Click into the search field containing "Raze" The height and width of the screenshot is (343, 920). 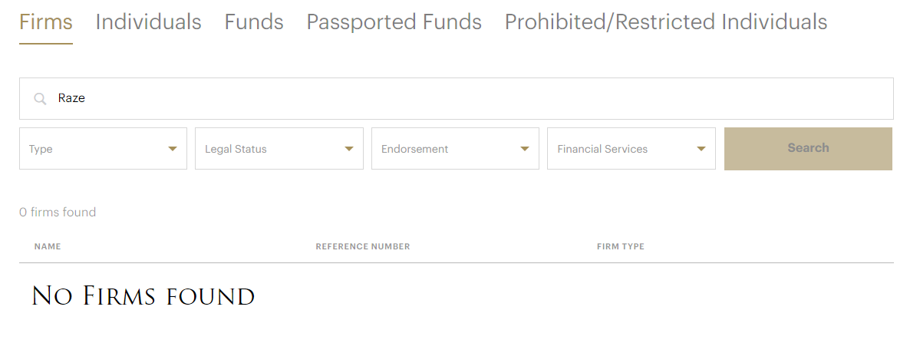(460, 99)
